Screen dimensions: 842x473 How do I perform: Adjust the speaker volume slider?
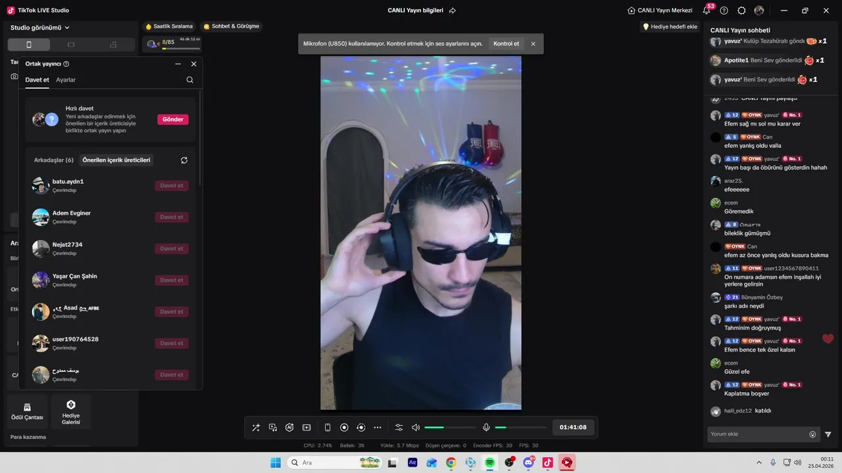tap(450, 428)
